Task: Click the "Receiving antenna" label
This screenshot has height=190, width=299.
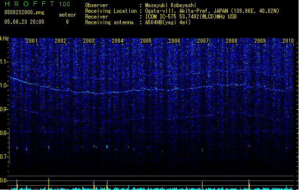Action: click(109, 22)
